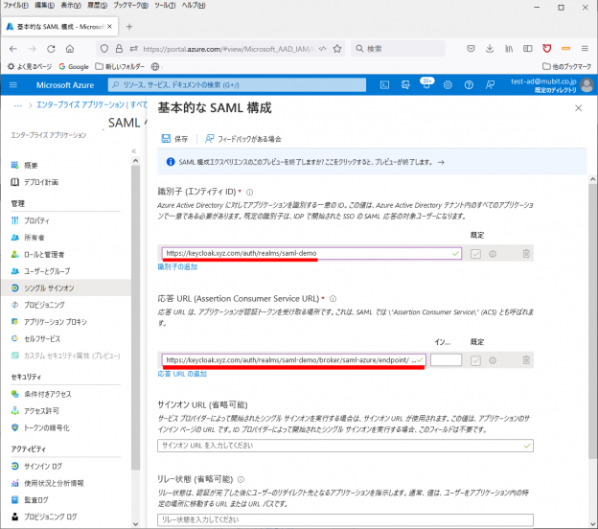The height and width of the screenshot is (529, 598).
Task: Open ブックマーク(B) menu in Firefox
Action: click(x=130, y=6)
